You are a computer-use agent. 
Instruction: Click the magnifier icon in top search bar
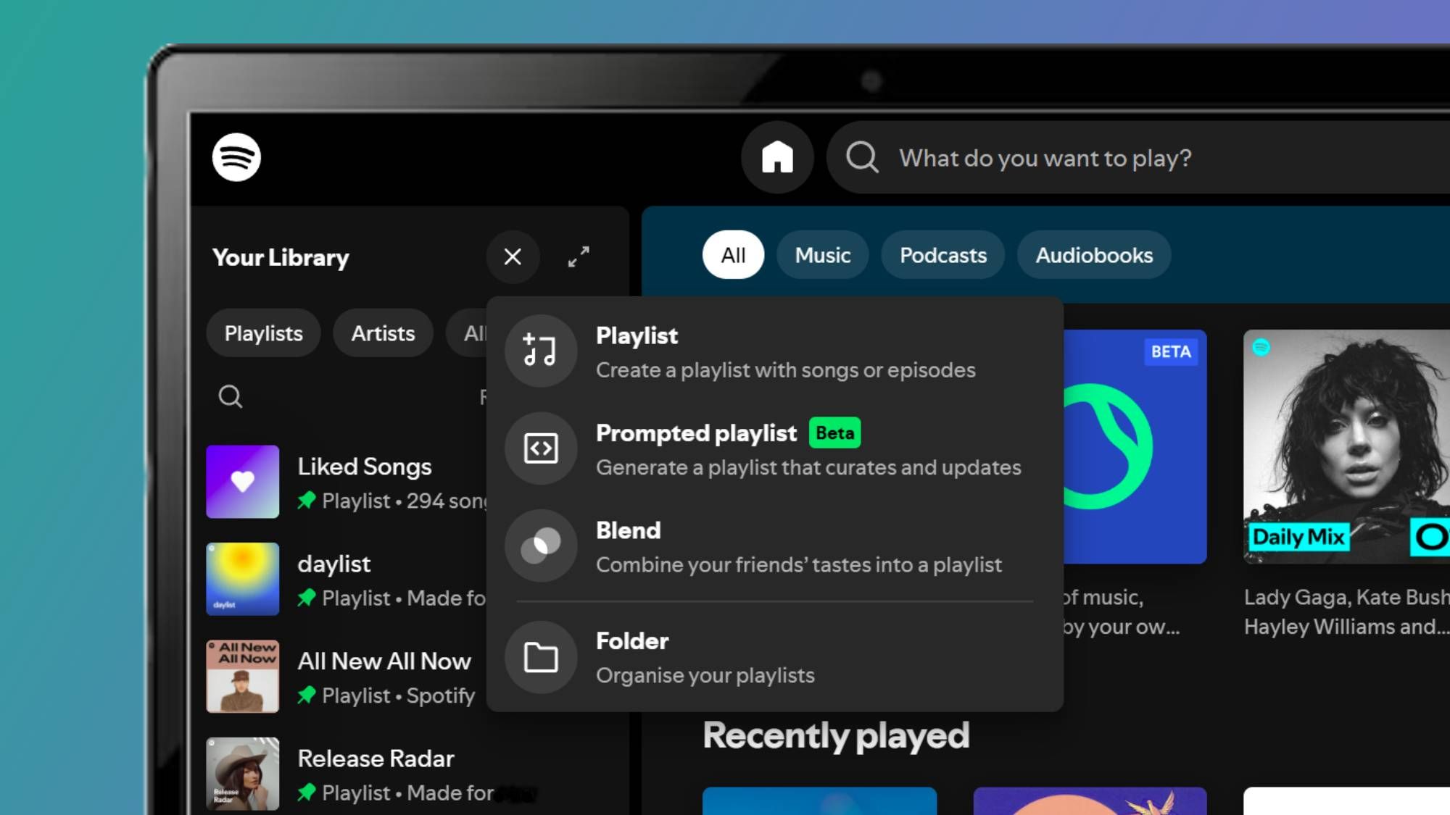pyautogui.click(x=862, y=157)
